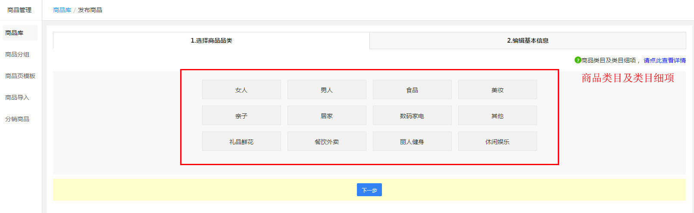This screenshot has width=694, height=213.
Task: Pick the 休闲娱乐 category
Action: coord(497,141)
